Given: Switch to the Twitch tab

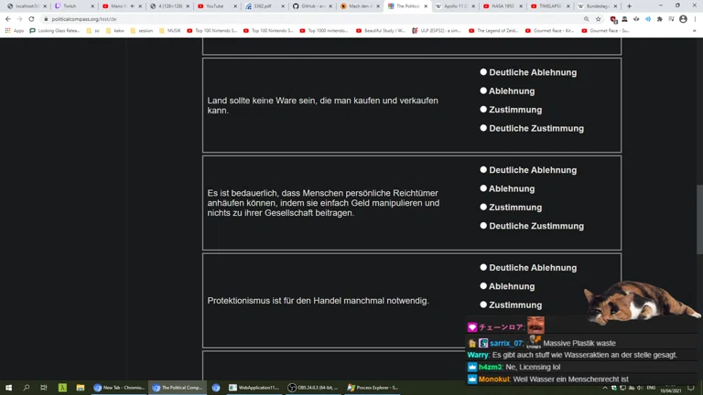Looking at the screenshot, I should pyautogui.click(x=73, y=6).
